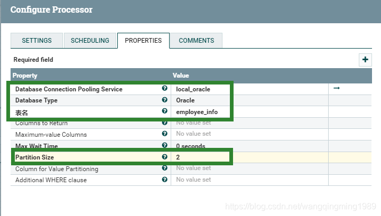Show help icon for Partition Size
Screen dimensions: 381x216
164,157
